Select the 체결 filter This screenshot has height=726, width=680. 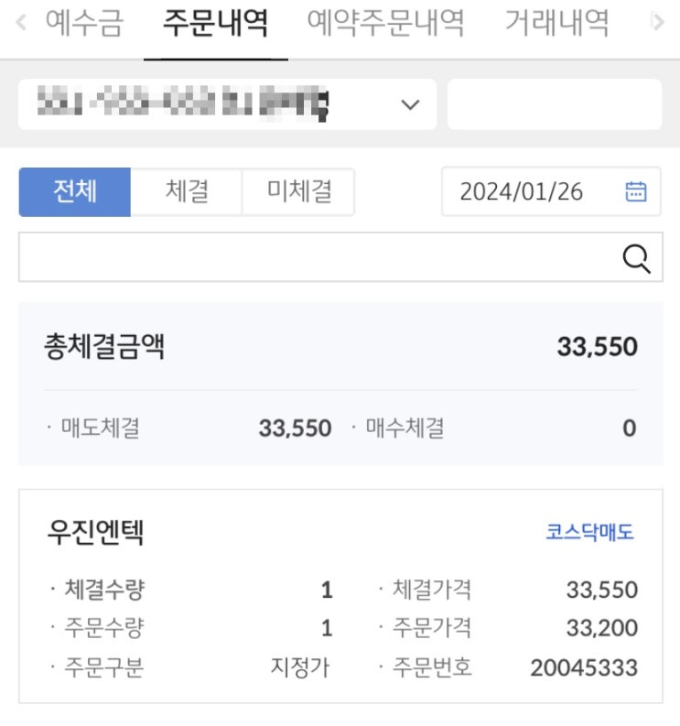click(x=187, y=191)
